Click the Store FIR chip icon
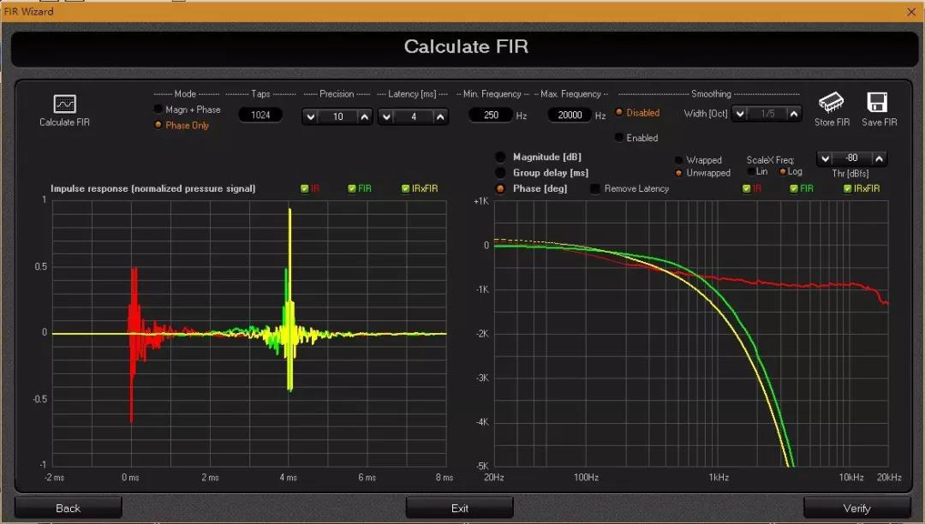The image size is (925, 524). (x=832, y=103)
